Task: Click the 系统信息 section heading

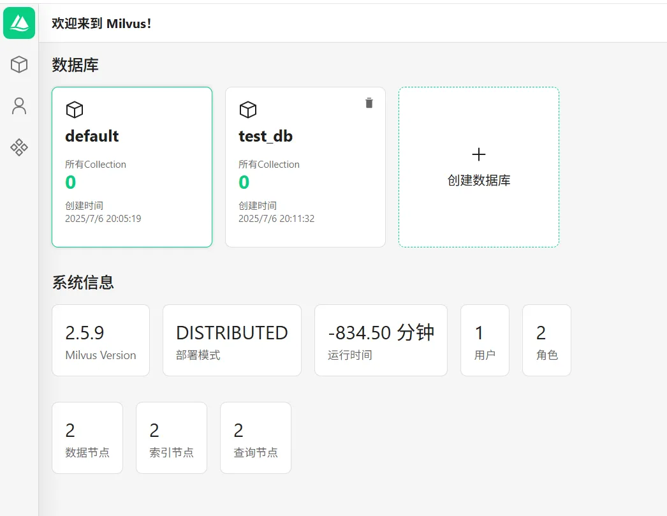Action: coord(83,283)
